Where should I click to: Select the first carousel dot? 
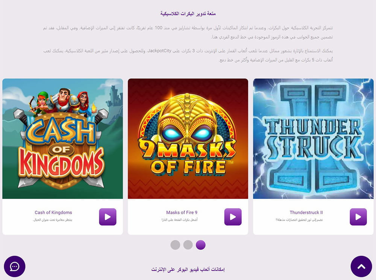pos(175,245)
